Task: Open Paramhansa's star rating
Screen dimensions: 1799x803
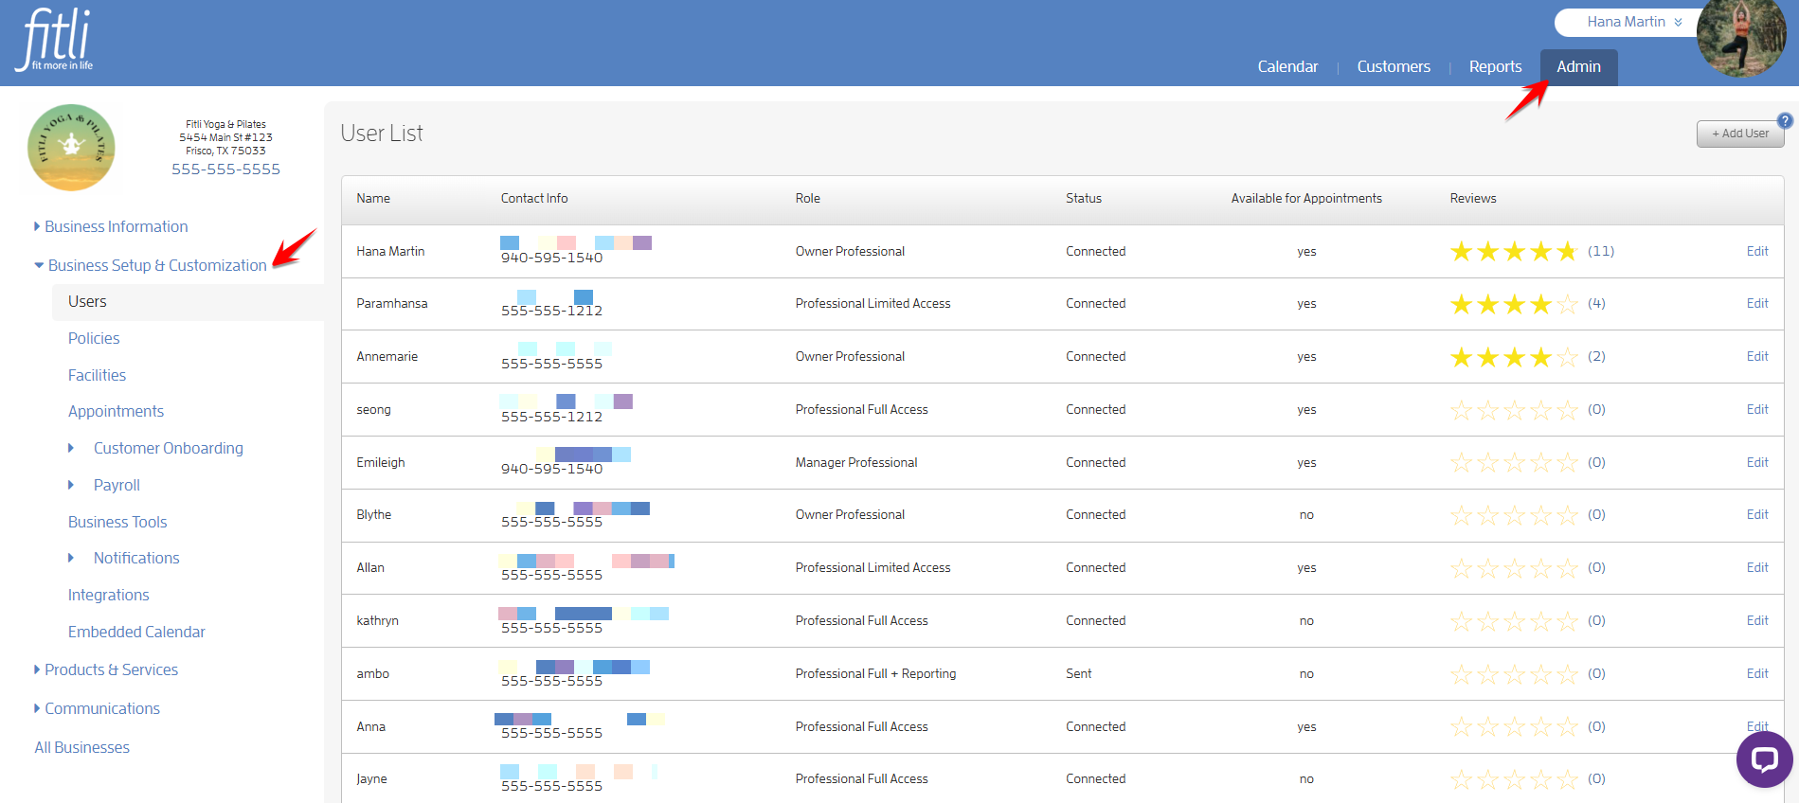Action: click(x=1514, y=304)
